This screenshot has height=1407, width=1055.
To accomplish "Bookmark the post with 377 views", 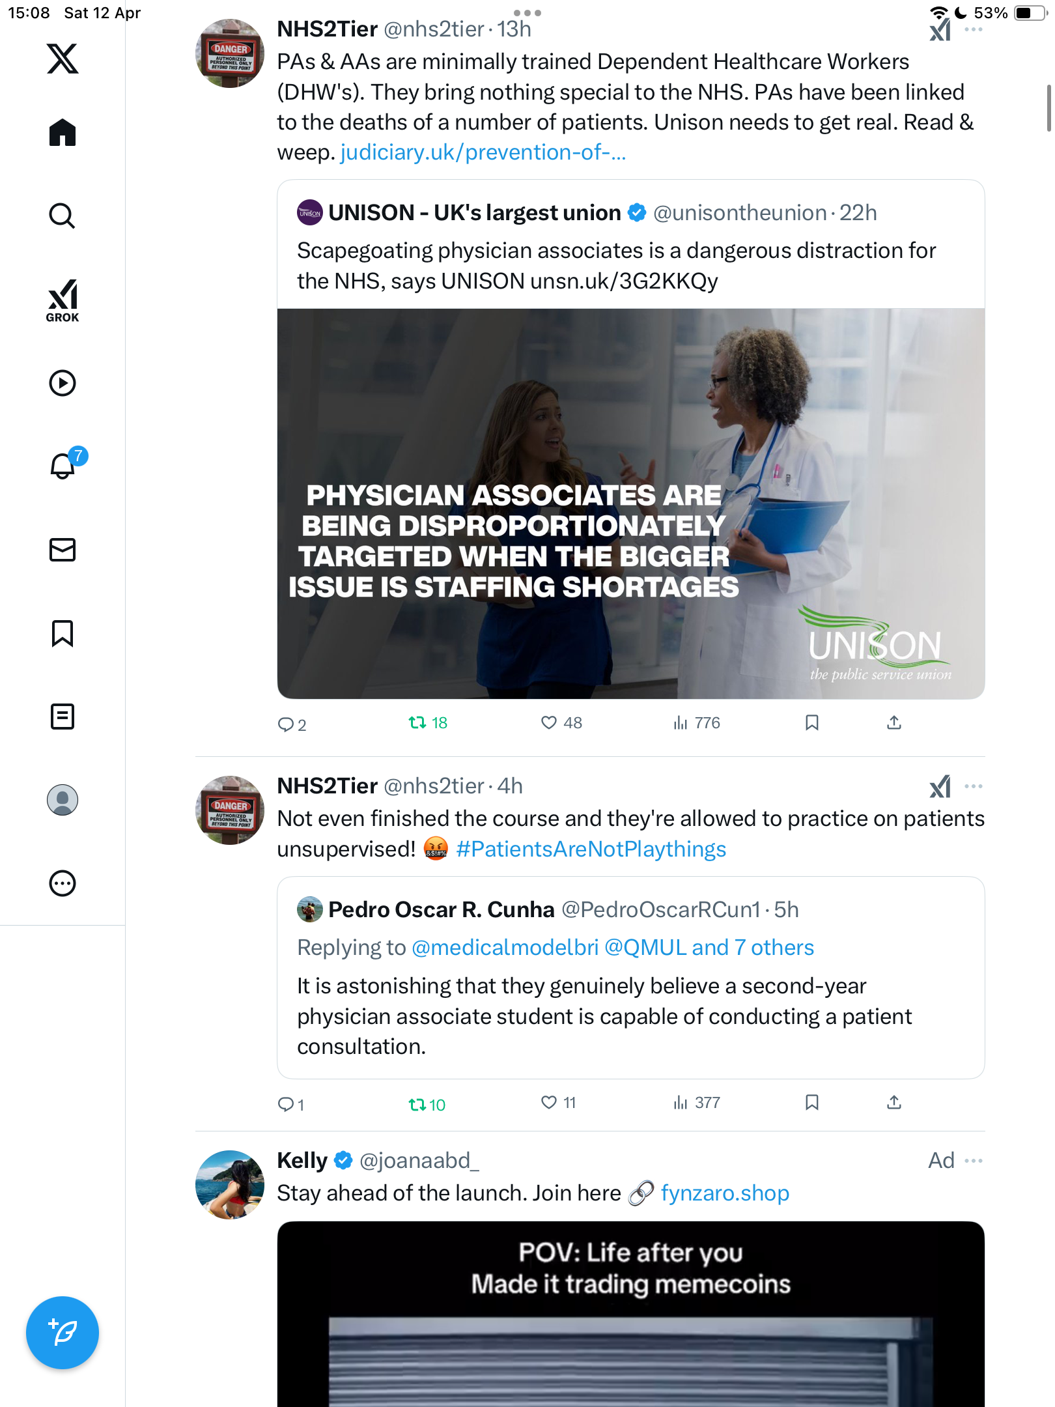I will 812,1102.
